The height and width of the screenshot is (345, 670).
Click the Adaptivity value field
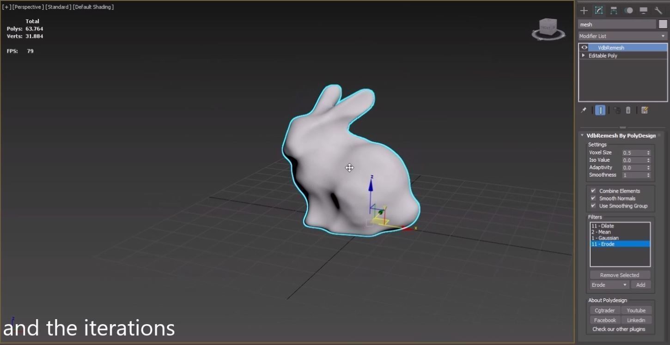coord(633,168)
